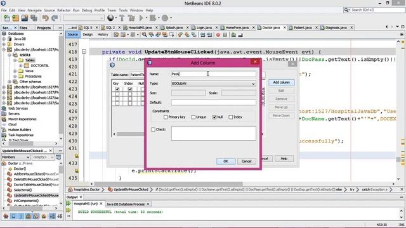Open the Tools menu
This screenshot has height=228, width=406.
point(123,10)
